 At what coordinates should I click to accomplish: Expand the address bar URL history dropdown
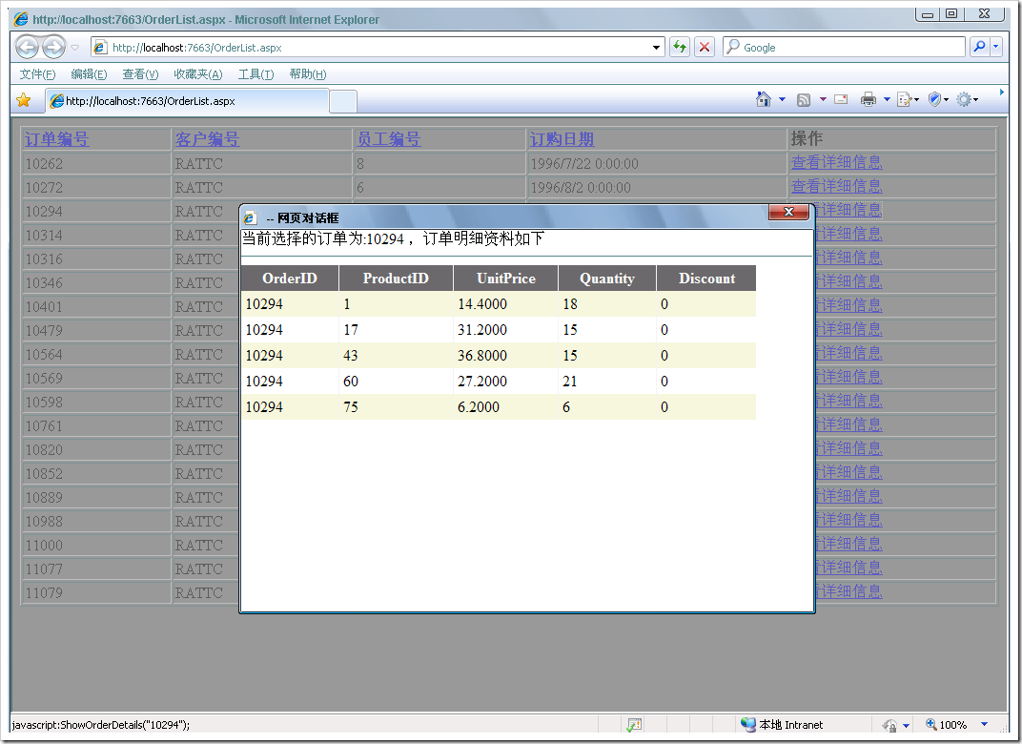pos(657,47)
